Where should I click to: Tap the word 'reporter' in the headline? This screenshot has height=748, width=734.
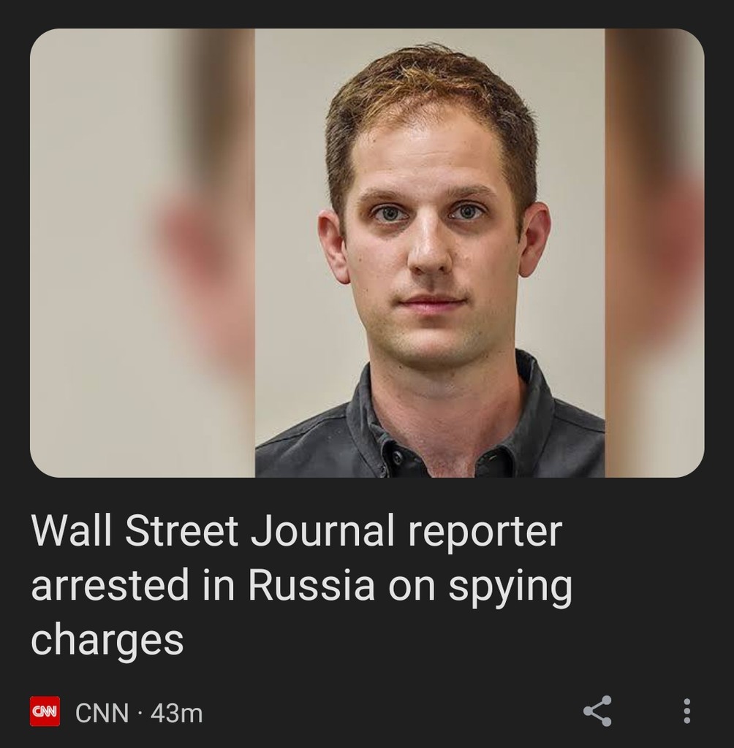tap(485, 533)
